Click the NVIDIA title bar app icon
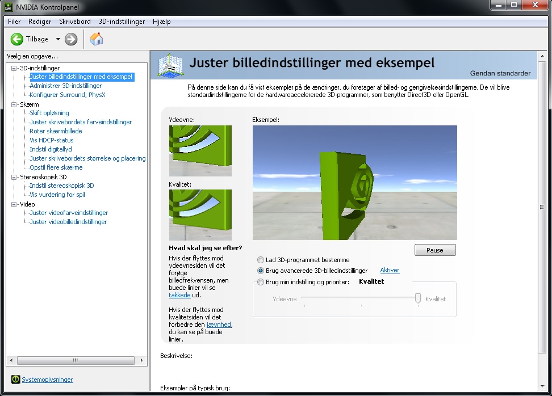Viewport: 552px width, 396px height. coord(9,7)
